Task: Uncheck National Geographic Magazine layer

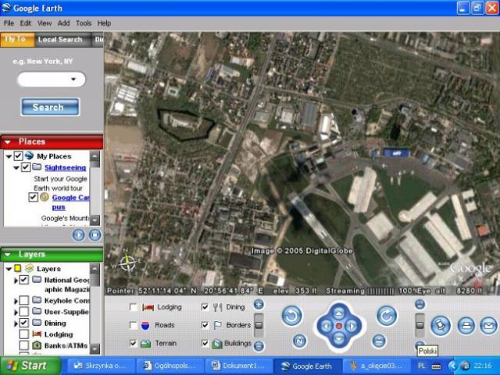Action: pos(24,280)
